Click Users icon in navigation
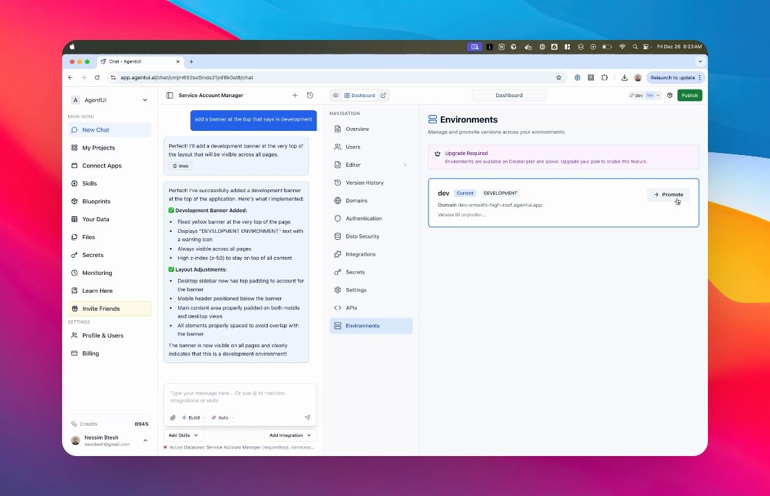The height and width of the screenshot is (496, 770). click(x=337, y=147)
